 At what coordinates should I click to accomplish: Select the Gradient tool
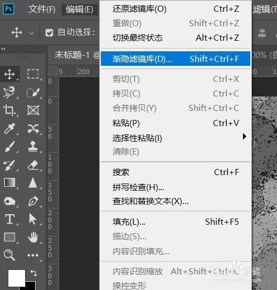pyautogui.click(x=9, y=183)
